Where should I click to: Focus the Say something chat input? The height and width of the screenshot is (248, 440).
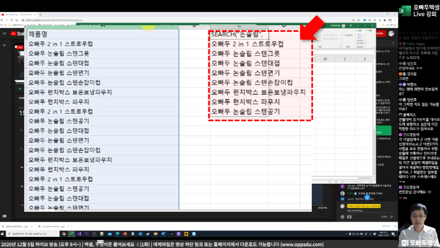(370, 211)
